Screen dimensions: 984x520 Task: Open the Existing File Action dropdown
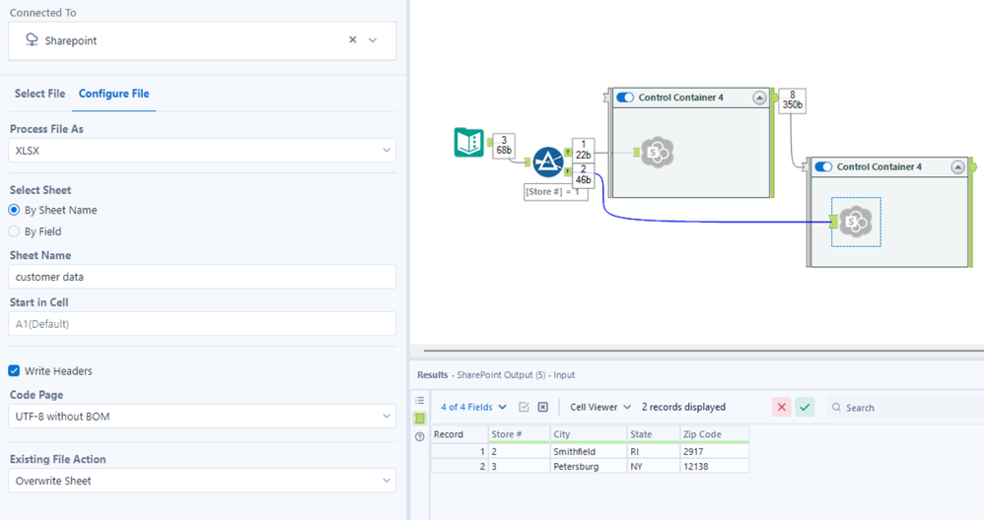202,481
